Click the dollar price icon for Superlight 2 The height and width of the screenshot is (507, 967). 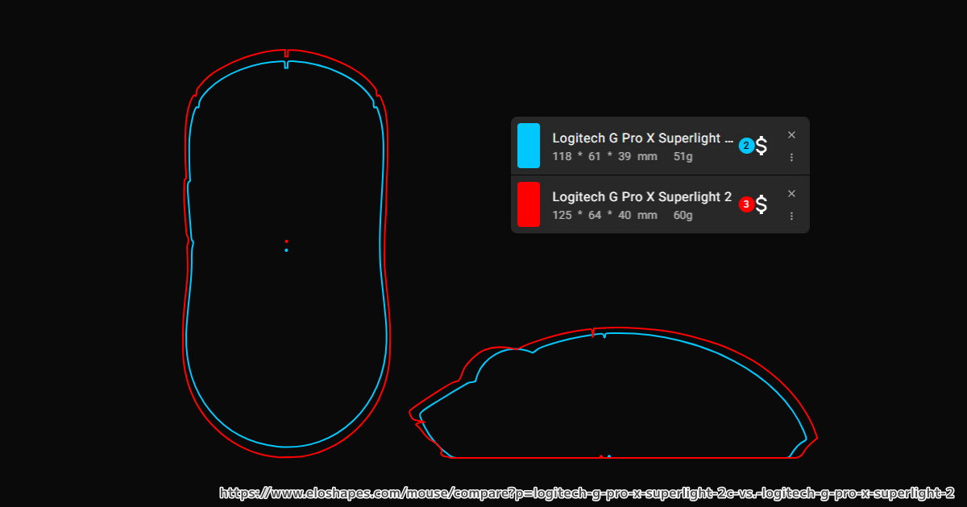[x=762, y=204]
